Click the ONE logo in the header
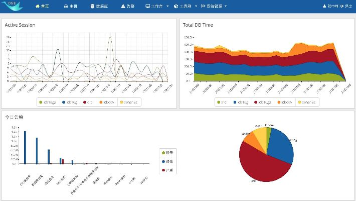 pyautogui.click(x=10, y=6)
